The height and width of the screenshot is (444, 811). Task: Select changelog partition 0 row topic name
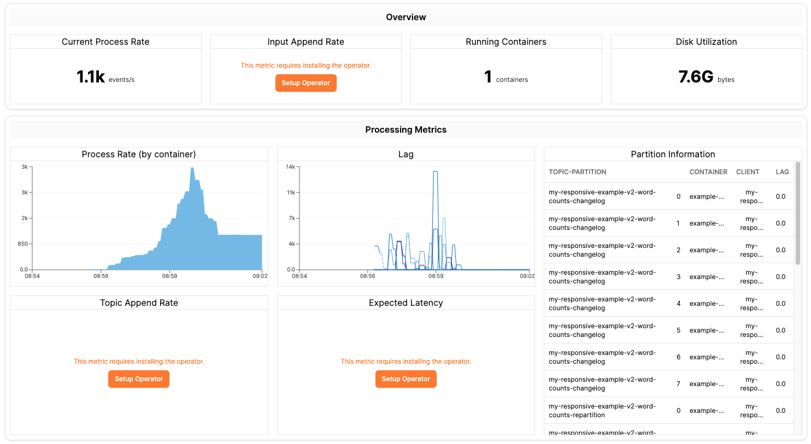click(602, 197)
